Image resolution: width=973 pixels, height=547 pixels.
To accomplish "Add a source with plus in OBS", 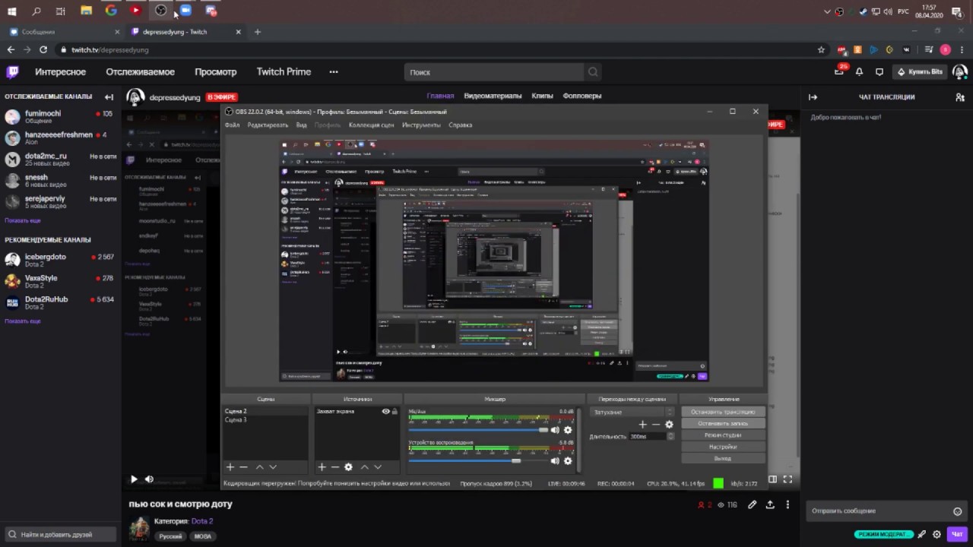I will pos(322,467).
